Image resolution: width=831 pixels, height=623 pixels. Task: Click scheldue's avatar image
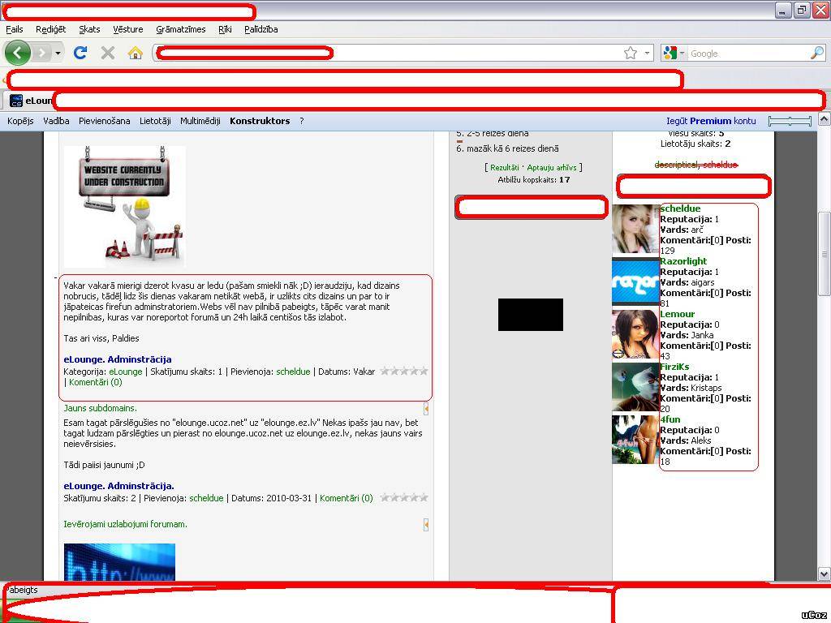[635, 229]
